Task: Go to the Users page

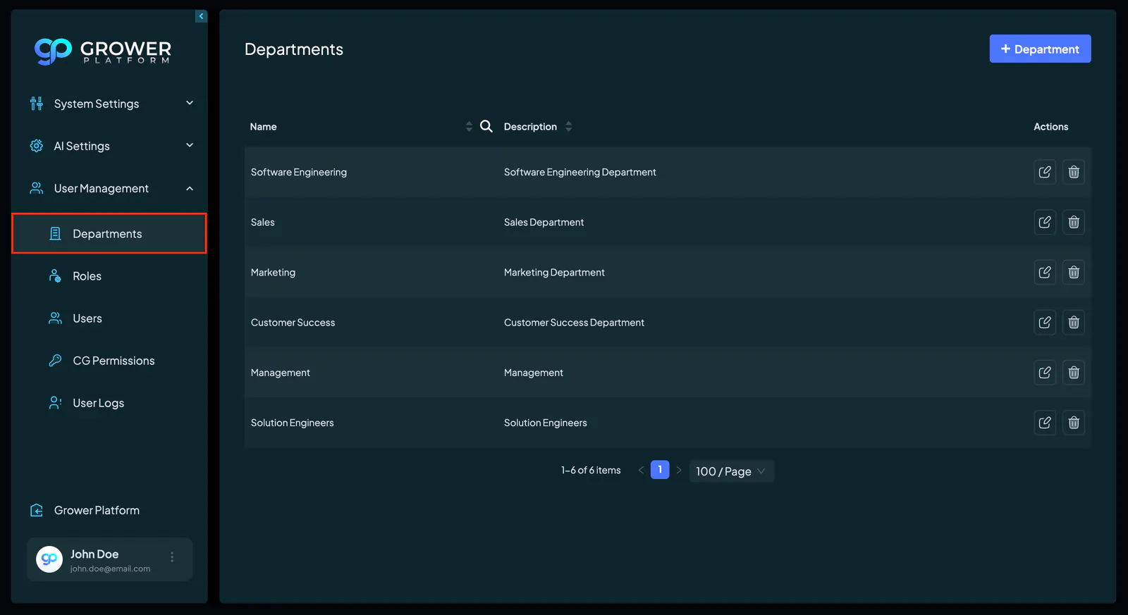Action: tap(109, 318)
